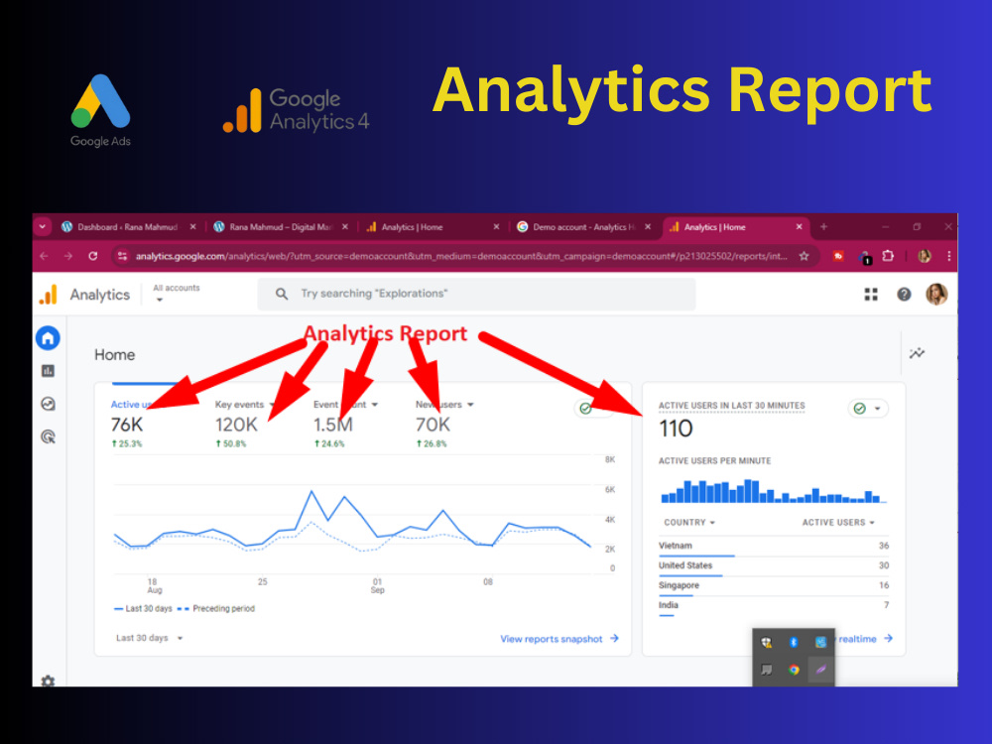Open the COUNTRY dimension dropdown
Screen dimensions: 992x744
pyautogui.click(x=689, y=522)
